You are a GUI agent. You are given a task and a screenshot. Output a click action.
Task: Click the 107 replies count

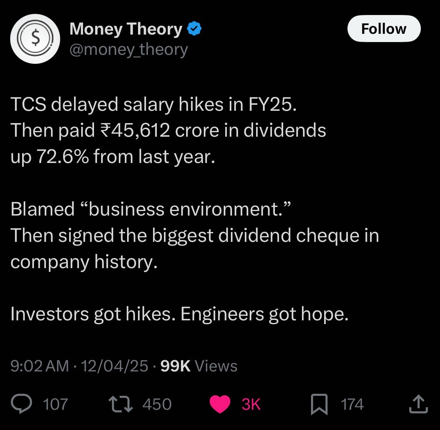(x=56, y=404)
